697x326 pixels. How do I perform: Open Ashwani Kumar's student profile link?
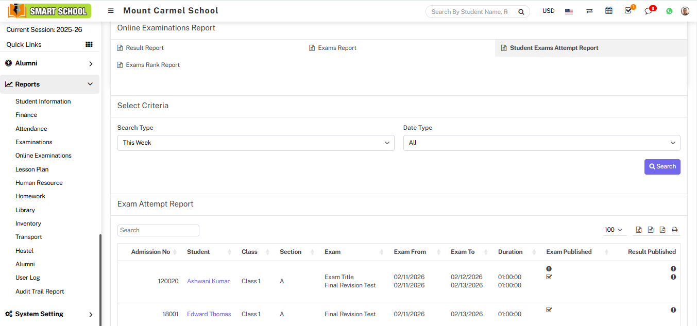click(x=208, y=281)
